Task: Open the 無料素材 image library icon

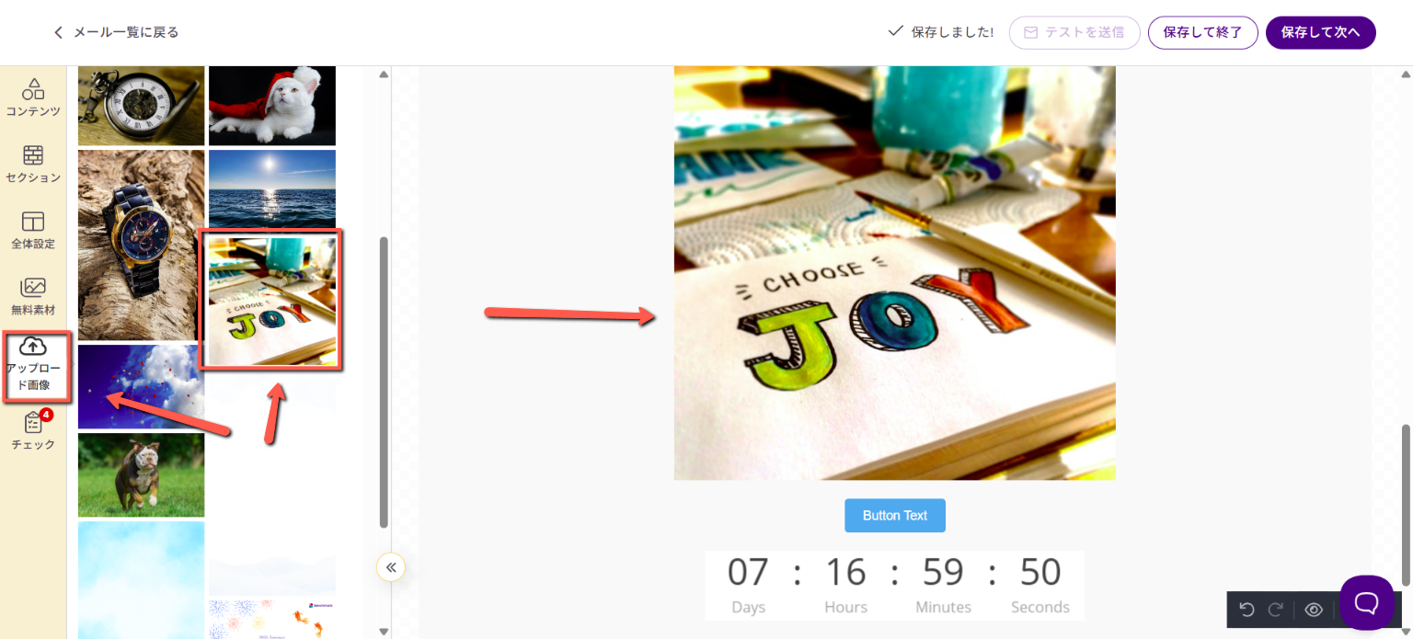Action: (33, 288)
